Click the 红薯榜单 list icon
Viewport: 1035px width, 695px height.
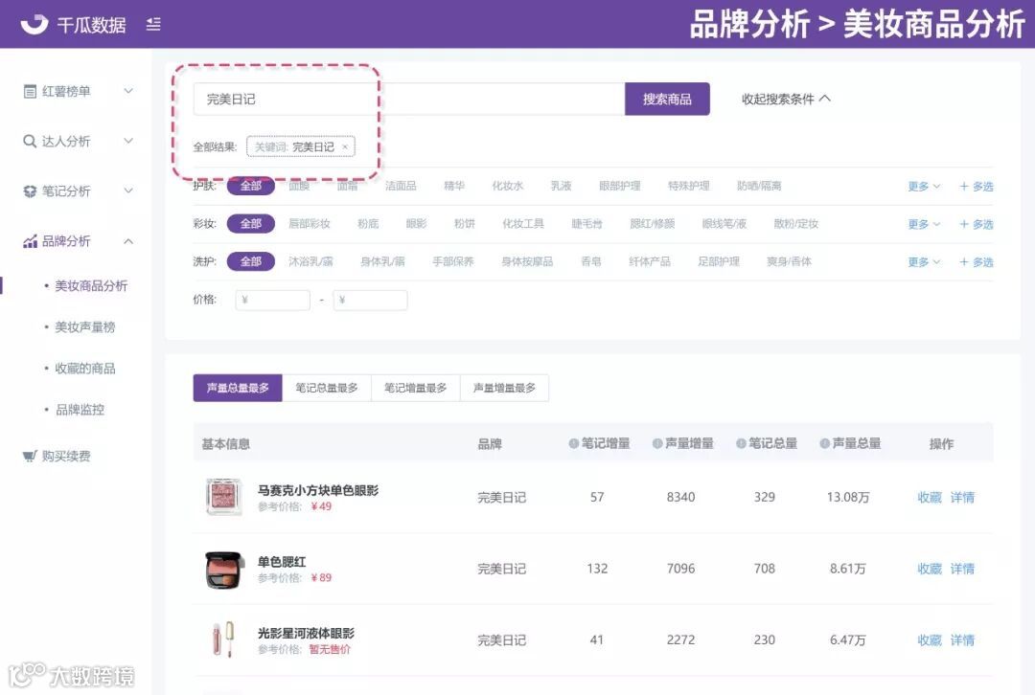tap(30, 92)
